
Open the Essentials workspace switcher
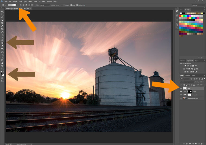(x=198, y=5)
